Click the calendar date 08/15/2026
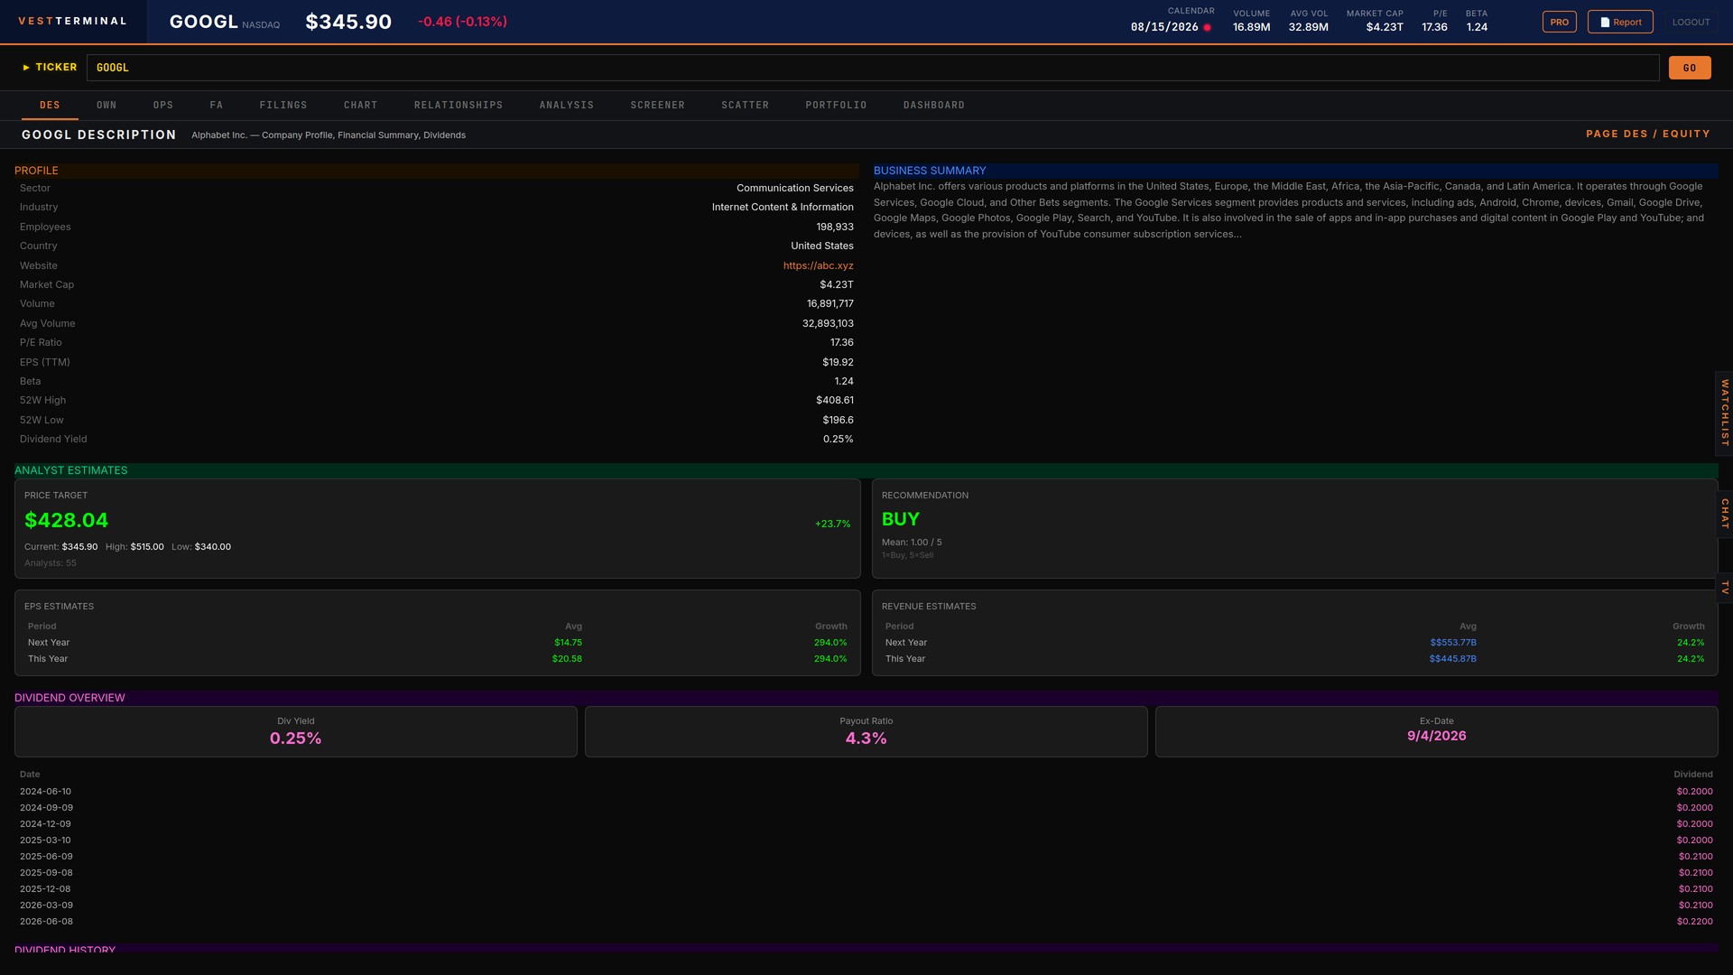This screenshot has width=1733, height=975. tap(1164, 27)
